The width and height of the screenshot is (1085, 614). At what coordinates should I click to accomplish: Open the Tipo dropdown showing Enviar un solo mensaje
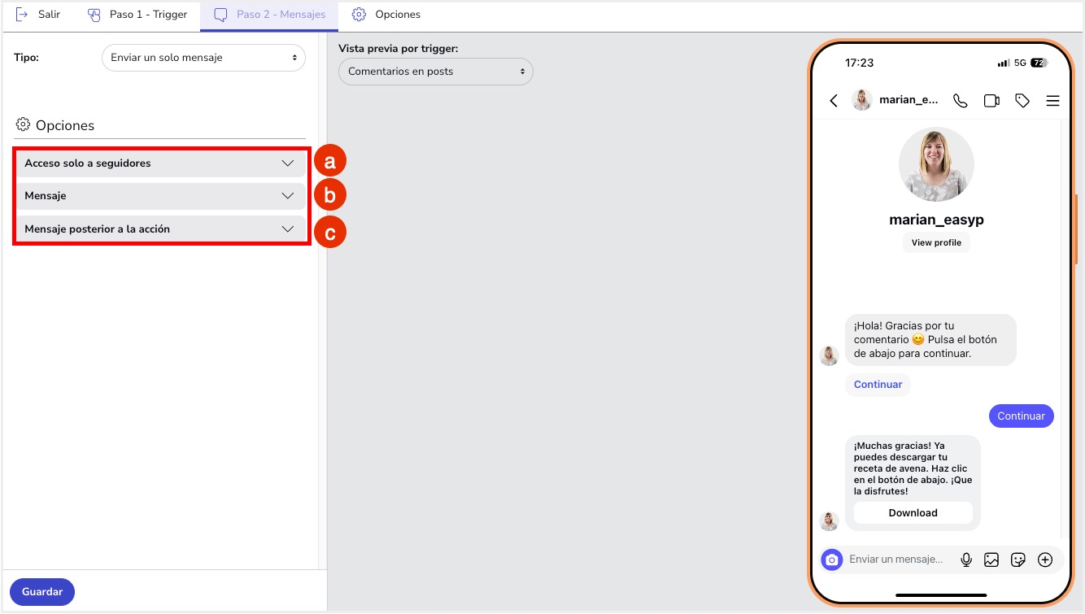[203, 57]
